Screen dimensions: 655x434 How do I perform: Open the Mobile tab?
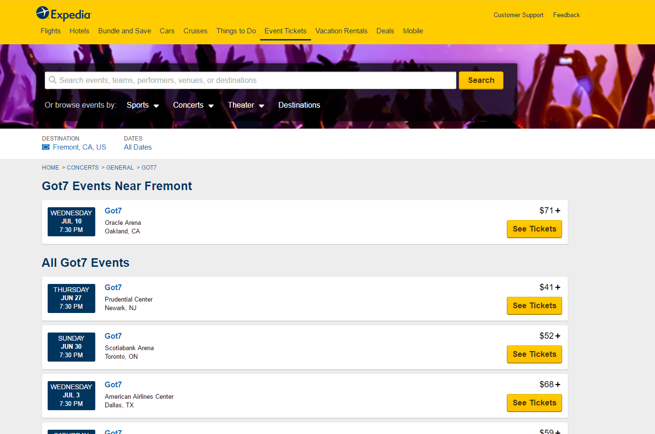(x=413, y=31)
